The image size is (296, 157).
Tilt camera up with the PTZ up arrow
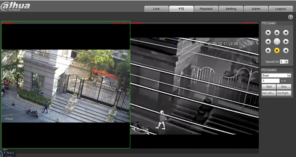click(x=277, y=33)
